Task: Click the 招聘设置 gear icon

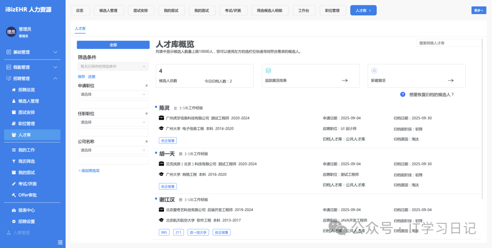Action: [x=14, y=222]
